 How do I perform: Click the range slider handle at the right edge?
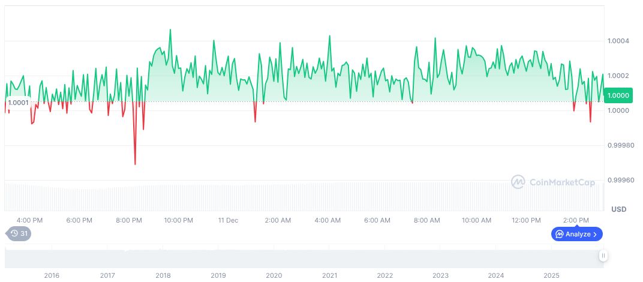[x=603, y=256]
